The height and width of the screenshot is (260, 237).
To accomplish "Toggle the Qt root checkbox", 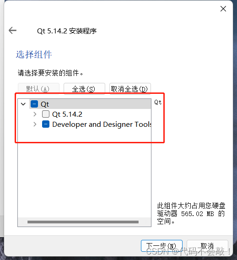I will [x=34, y=104].
